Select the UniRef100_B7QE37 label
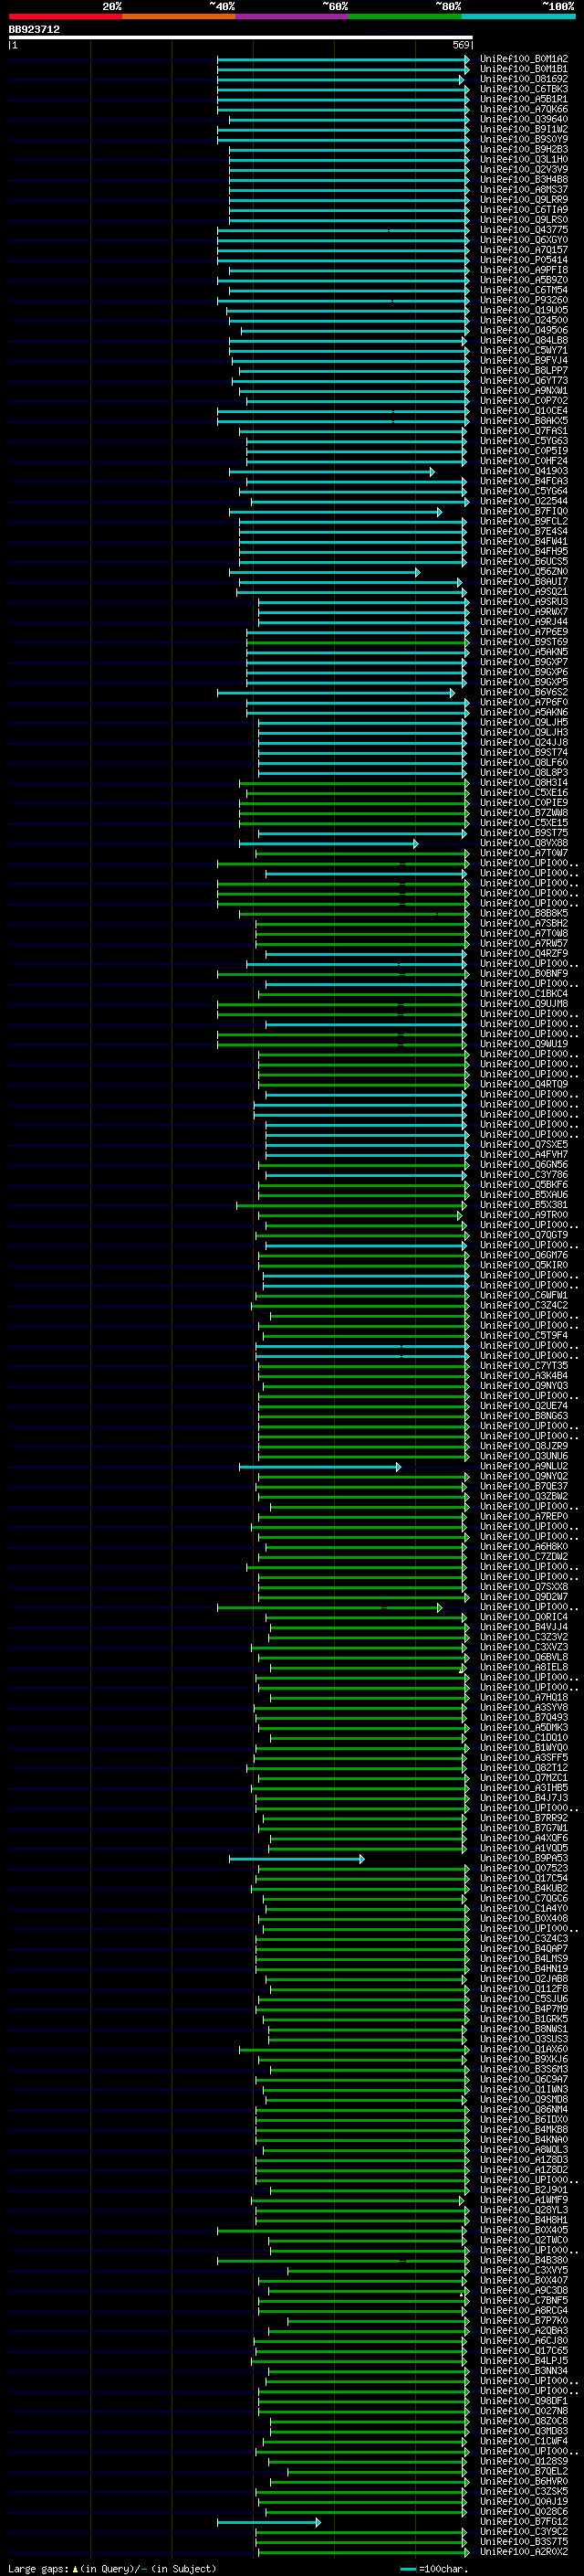584x2576 pixels. click(524, 1487)
